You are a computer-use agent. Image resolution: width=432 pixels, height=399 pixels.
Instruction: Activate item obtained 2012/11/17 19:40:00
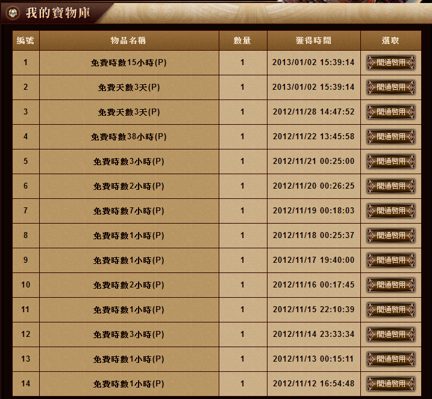390,260
